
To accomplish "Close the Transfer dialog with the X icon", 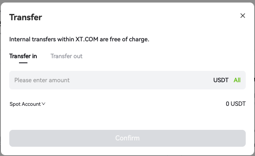I will coord(243,16).
